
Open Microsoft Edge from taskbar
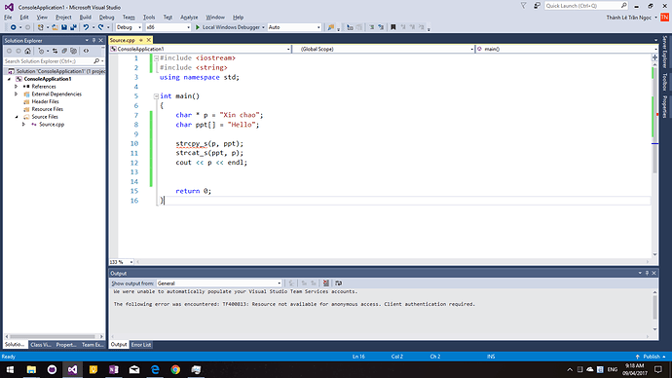[155, 369]
